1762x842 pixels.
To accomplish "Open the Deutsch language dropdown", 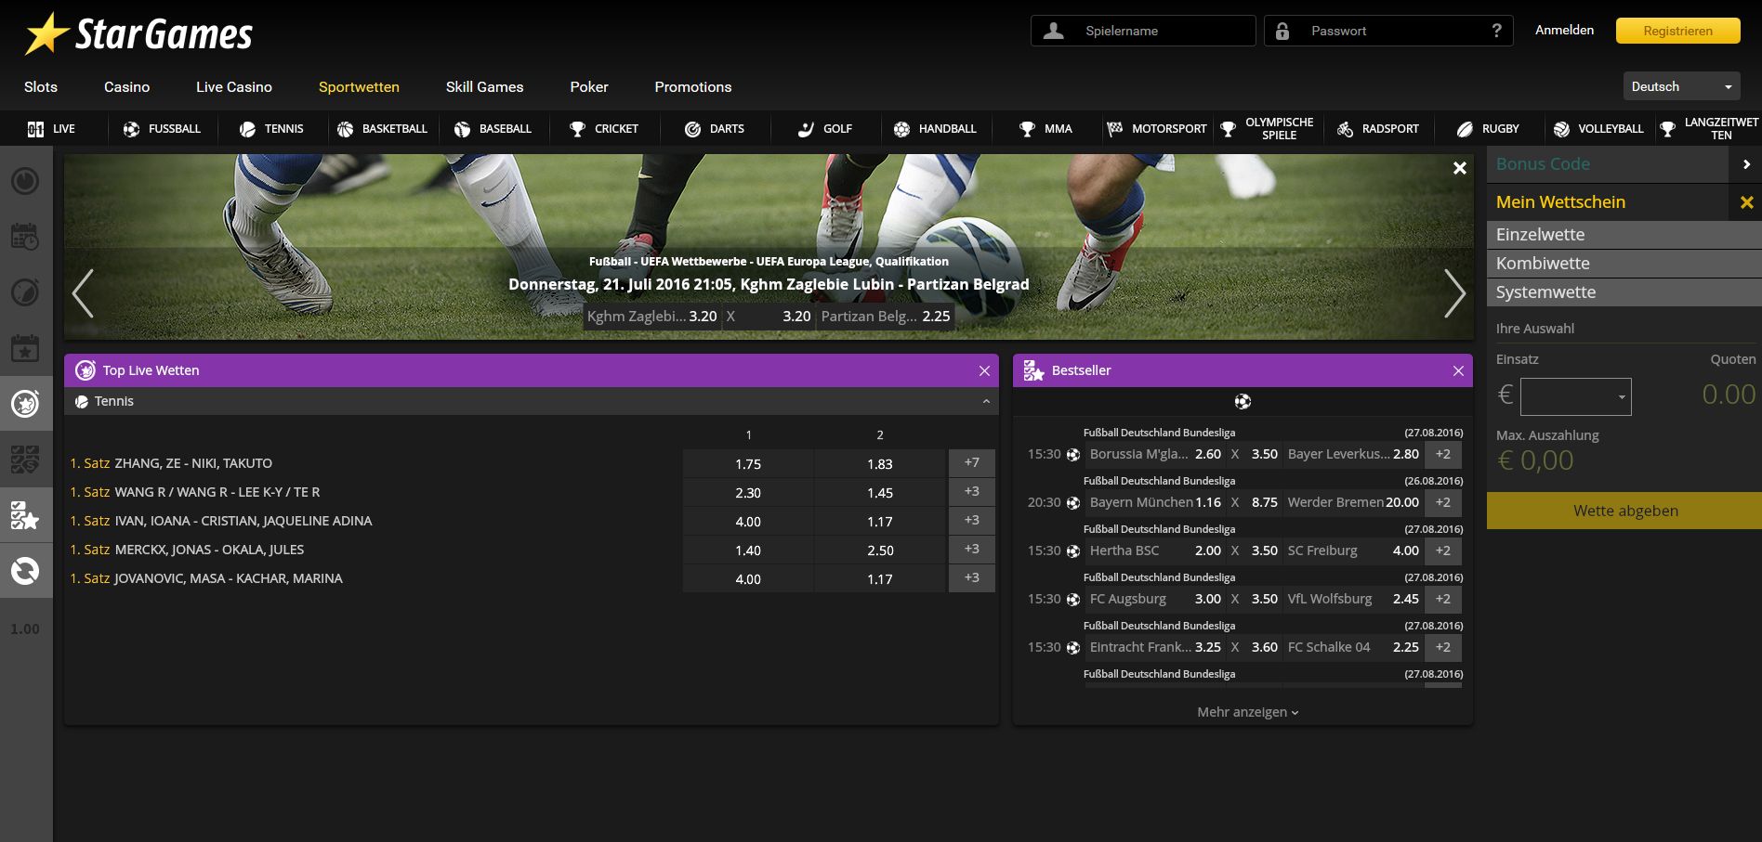I will click(x=1682, y=86).
